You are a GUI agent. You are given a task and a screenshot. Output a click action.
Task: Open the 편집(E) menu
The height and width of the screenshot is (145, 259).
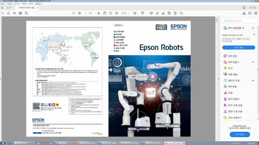[x=10, y=4]
